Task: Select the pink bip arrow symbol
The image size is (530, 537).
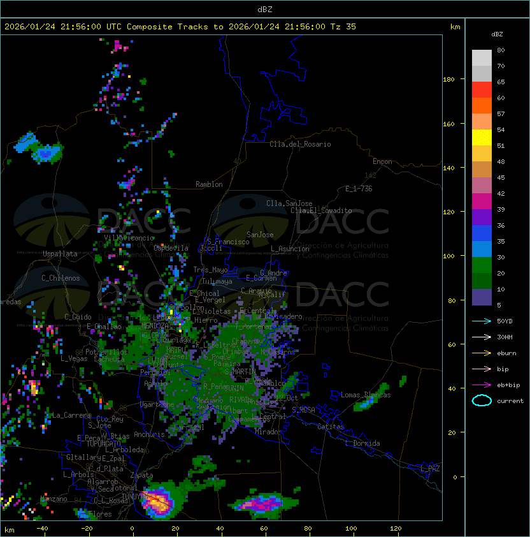Action: point(482,369)
